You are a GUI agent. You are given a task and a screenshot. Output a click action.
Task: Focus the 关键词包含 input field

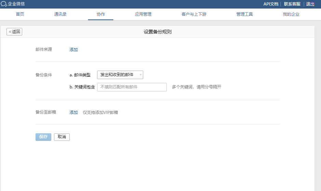coord(132,87)
